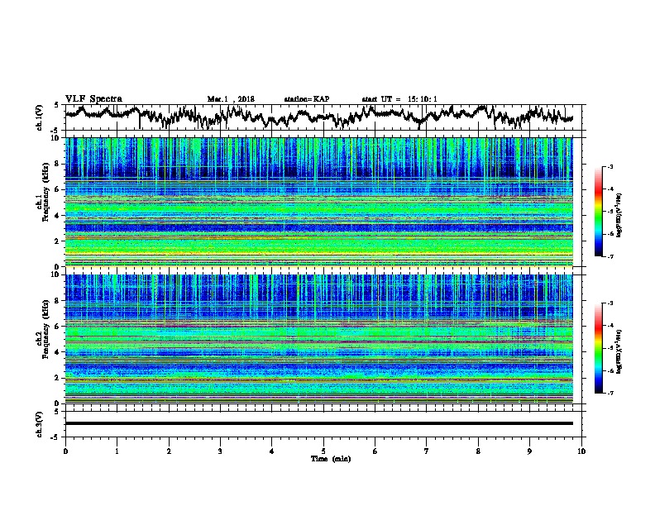Click the "-7" tick on ch.2 colorbar
Image resolution: width=655 pixels, height=506 pixels.
pos(610,393)
